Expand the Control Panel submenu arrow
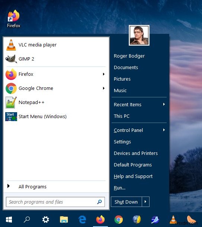Image resolution: width=202 pixels, height=227 pixels. pyautogui.click(x=164, y=130)
